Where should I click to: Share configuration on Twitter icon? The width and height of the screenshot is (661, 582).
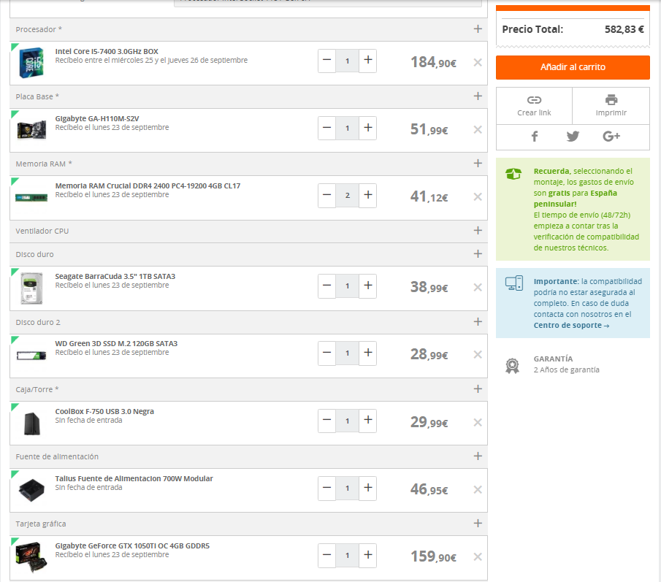573,136
